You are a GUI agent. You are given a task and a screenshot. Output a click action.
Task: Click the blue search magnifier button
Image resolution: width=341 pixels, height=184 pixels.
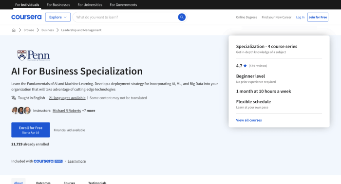(182, 17)
